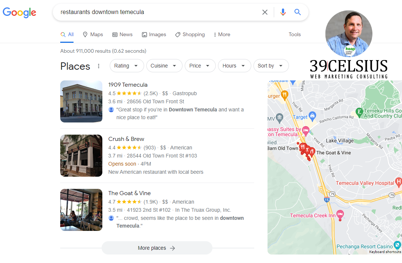402x263 pixels.
Task: Start voice search with microphone icon
Action: click(283, 12)
